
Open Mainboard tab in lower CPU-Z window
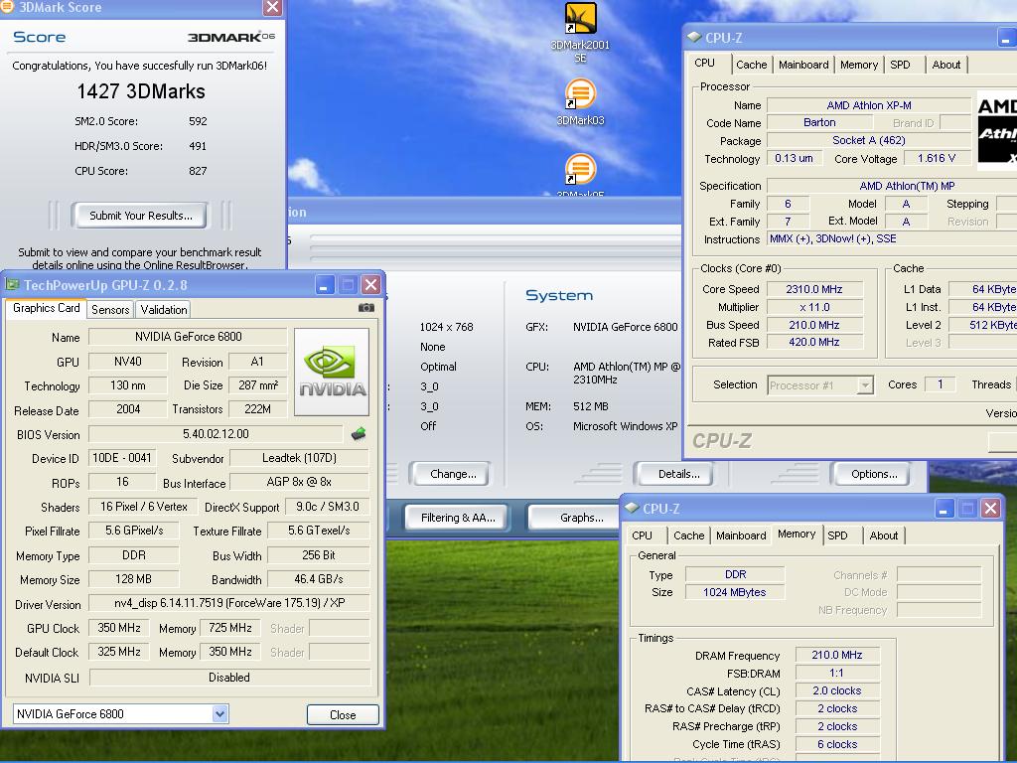click(741, 535)
